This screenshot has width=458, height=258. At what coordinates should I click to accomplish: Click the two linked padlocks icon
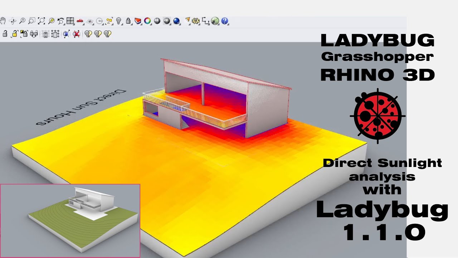[x=34, y=34]
